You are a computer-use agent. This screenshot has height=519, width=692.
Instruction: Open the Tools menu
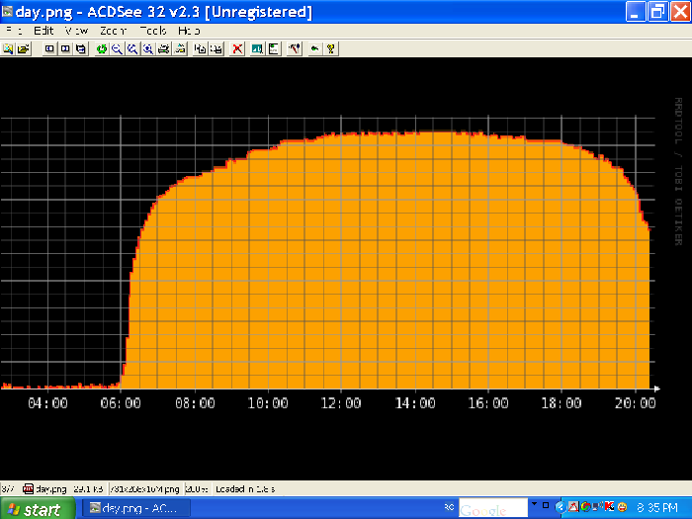[152, 31]
